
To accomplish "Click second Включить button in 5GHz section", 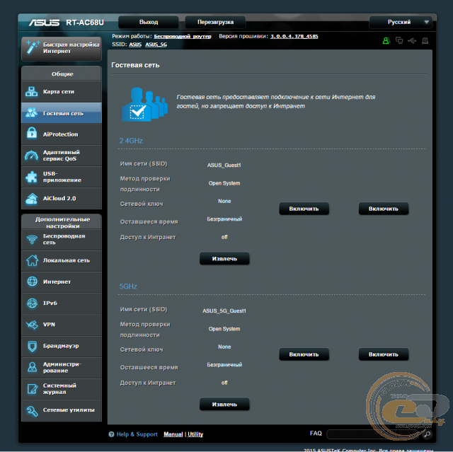I will coord(384,354).
